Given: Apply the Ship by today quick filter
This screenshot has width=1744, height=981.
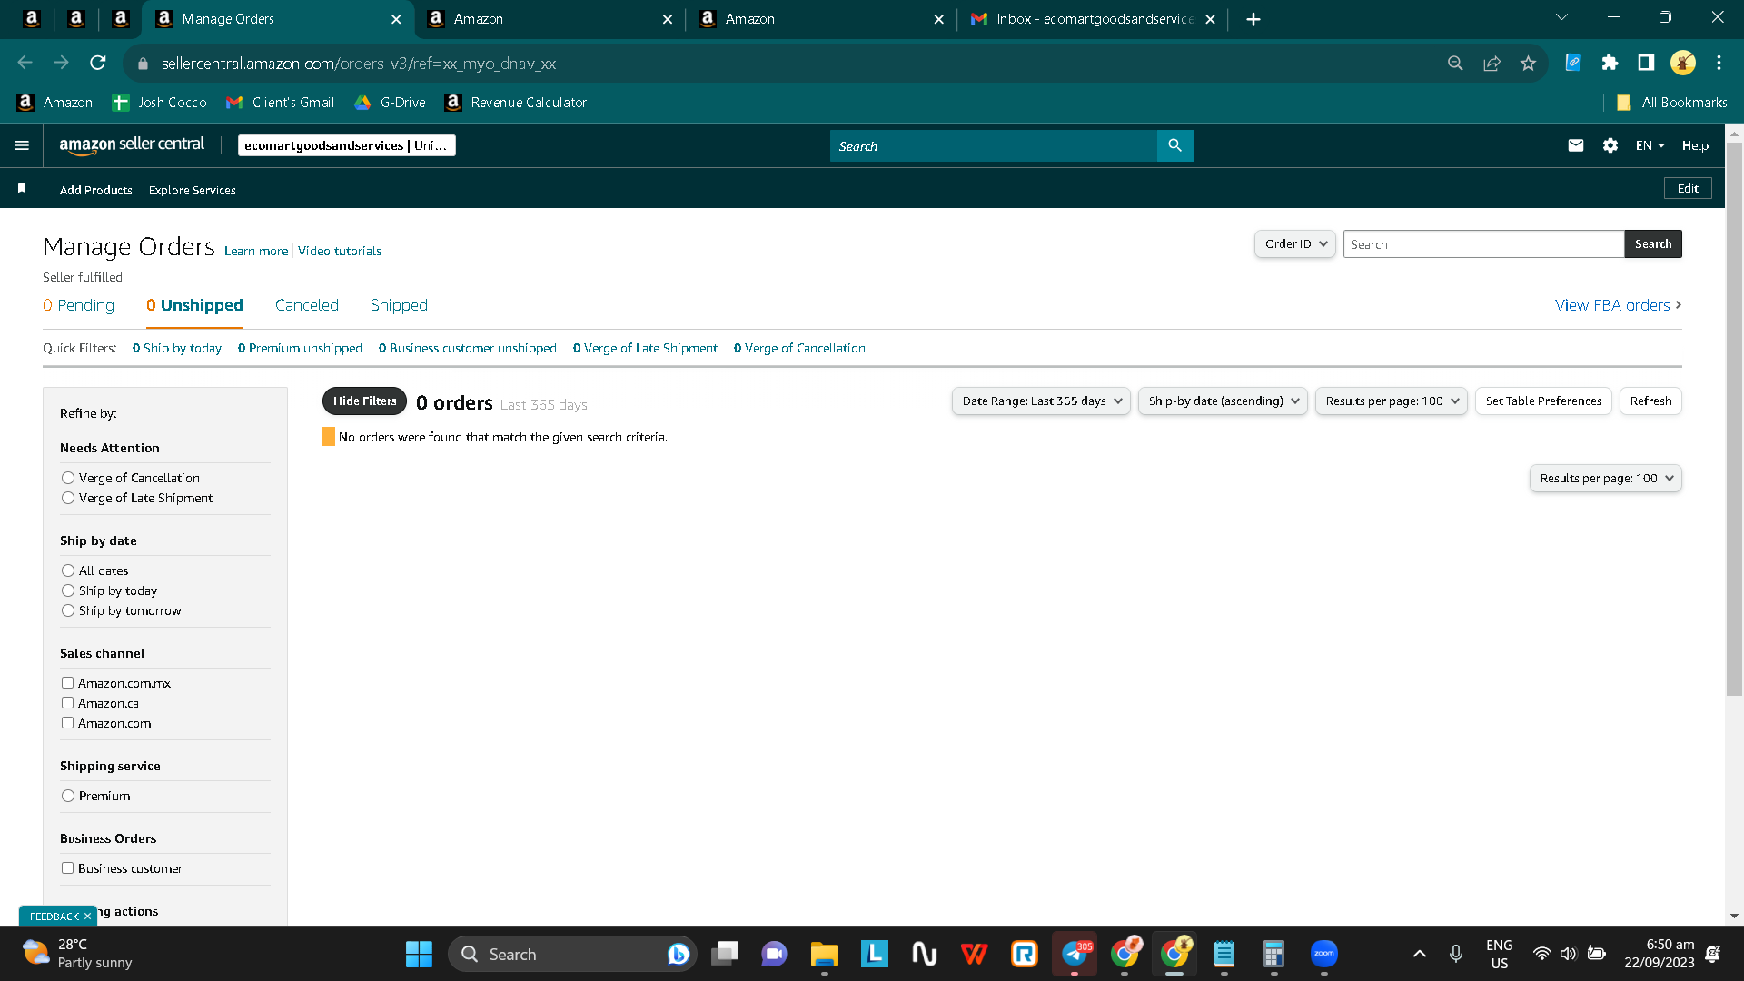Looking at the screenshot, I should (x=177, y=348).
